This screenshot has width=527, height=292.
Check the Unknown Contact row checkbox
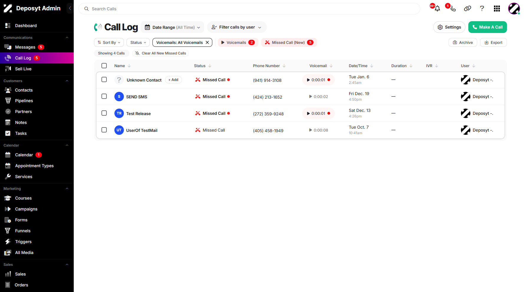[x=104, y=79]
